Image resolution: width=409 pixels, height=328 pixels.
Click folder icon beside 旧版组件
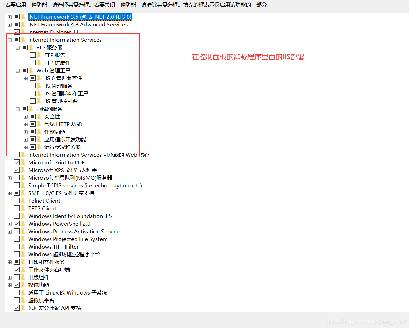tap(23, 277)
